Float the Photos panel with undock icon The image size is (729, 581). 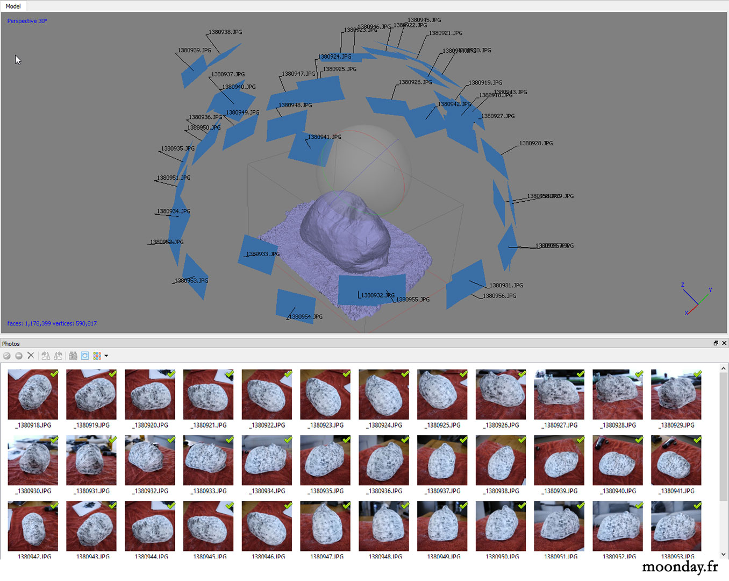pos(716,343)
